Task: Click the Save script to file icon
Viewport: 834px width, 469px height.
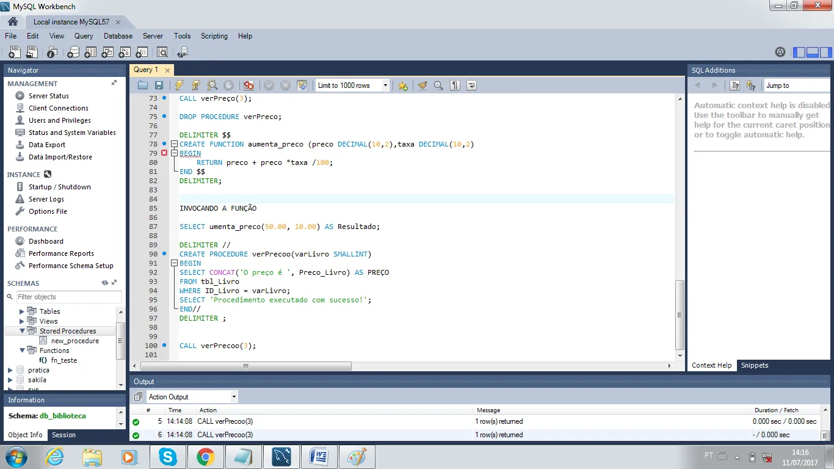Action: [159, 85]
